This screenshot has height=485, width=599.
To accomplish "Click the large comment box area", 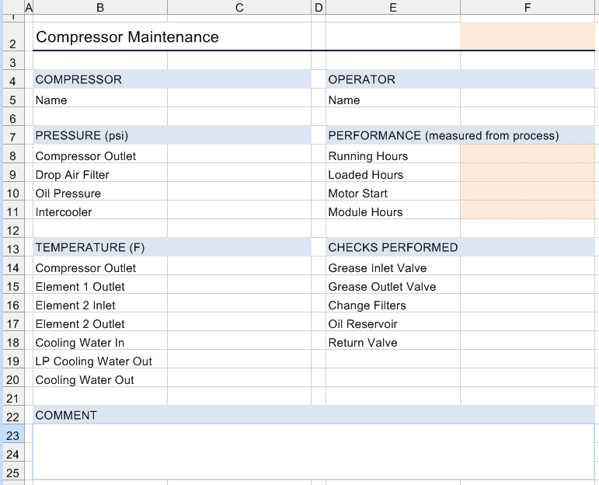I will click(x=314, y=452).
